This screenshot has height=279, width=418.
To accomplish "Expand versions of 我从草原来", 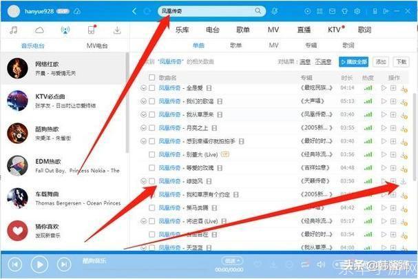I will click(143, 114).
